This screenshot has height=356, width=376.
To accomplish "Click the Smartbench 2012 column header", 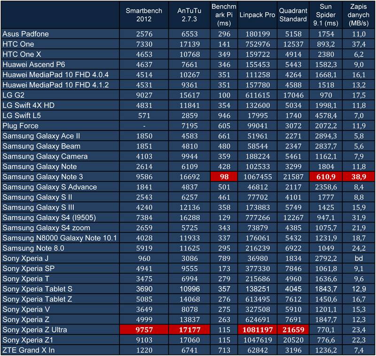I will [144, 15].
